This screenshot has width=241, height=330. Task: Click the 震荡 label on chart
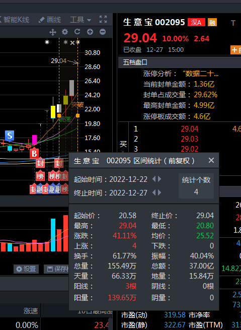pyautogui.click(x=65, y=119)
